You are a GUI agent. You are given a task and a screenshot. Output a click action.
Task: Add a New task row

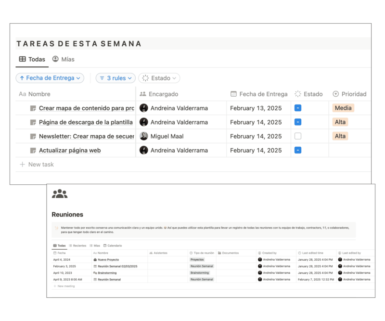37,164
